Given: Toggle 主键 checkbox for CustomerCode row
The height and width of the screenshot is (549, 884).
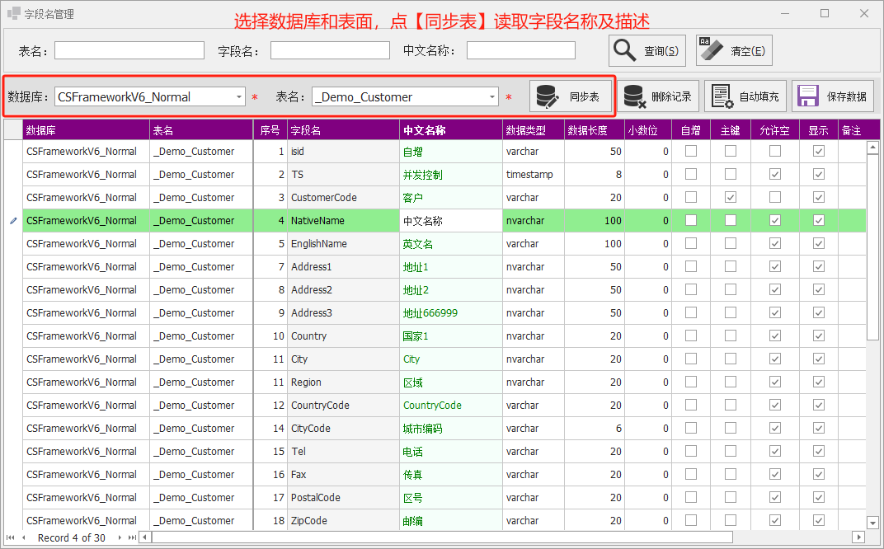Looking at the screenshot, I should (730, 197).
